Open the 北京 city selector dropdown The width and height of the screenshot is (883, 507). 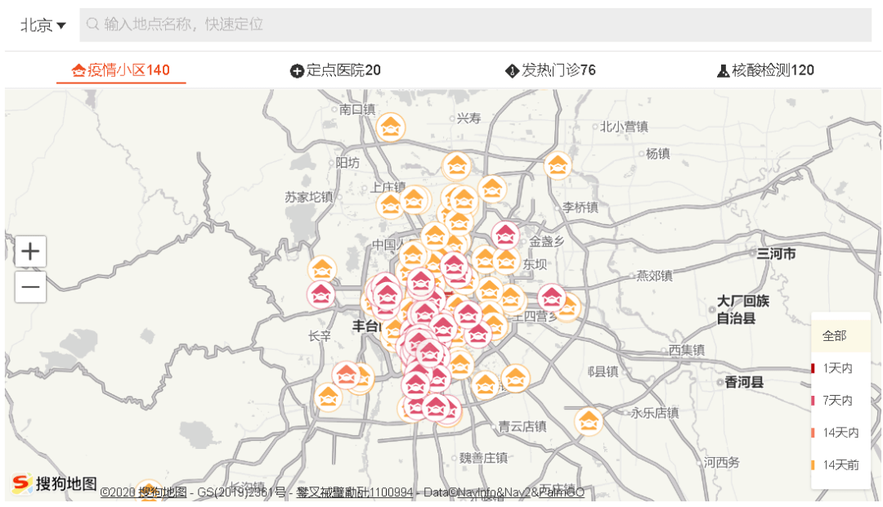pyautogui.click(x=39, y=24)
